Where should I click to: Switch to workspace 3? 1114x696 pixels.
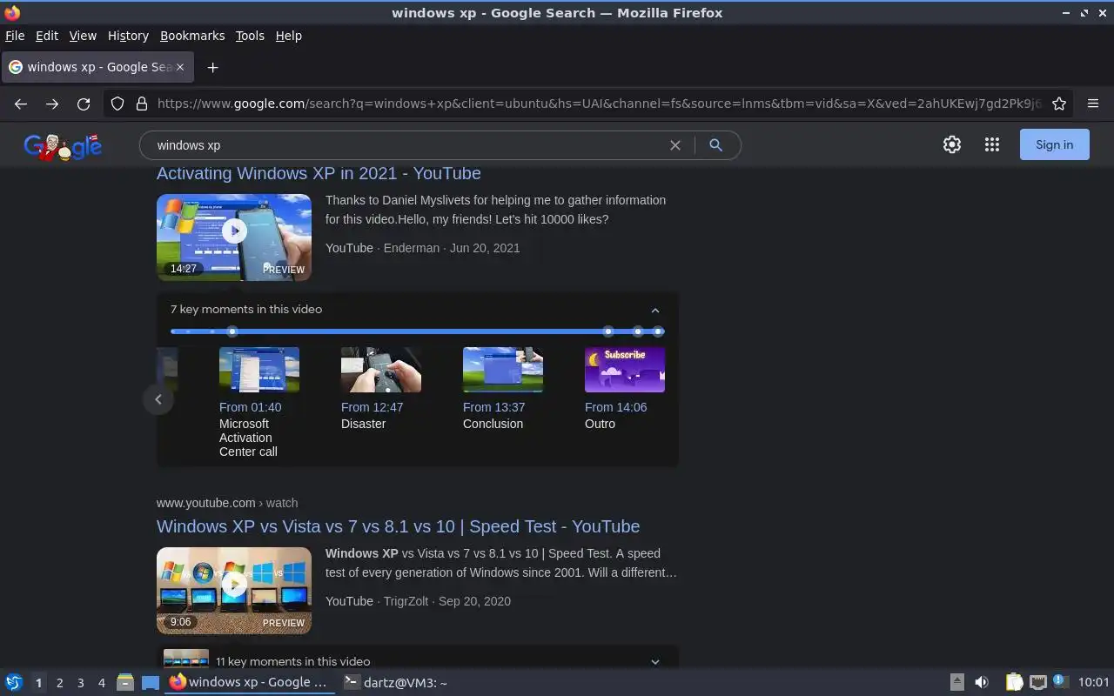[80, 683]
